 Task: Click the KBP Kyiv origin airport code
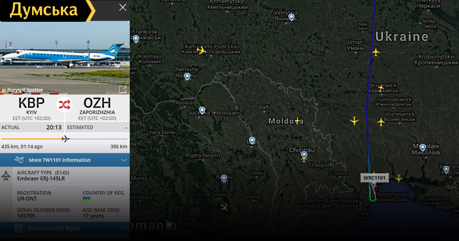[31, 103]
